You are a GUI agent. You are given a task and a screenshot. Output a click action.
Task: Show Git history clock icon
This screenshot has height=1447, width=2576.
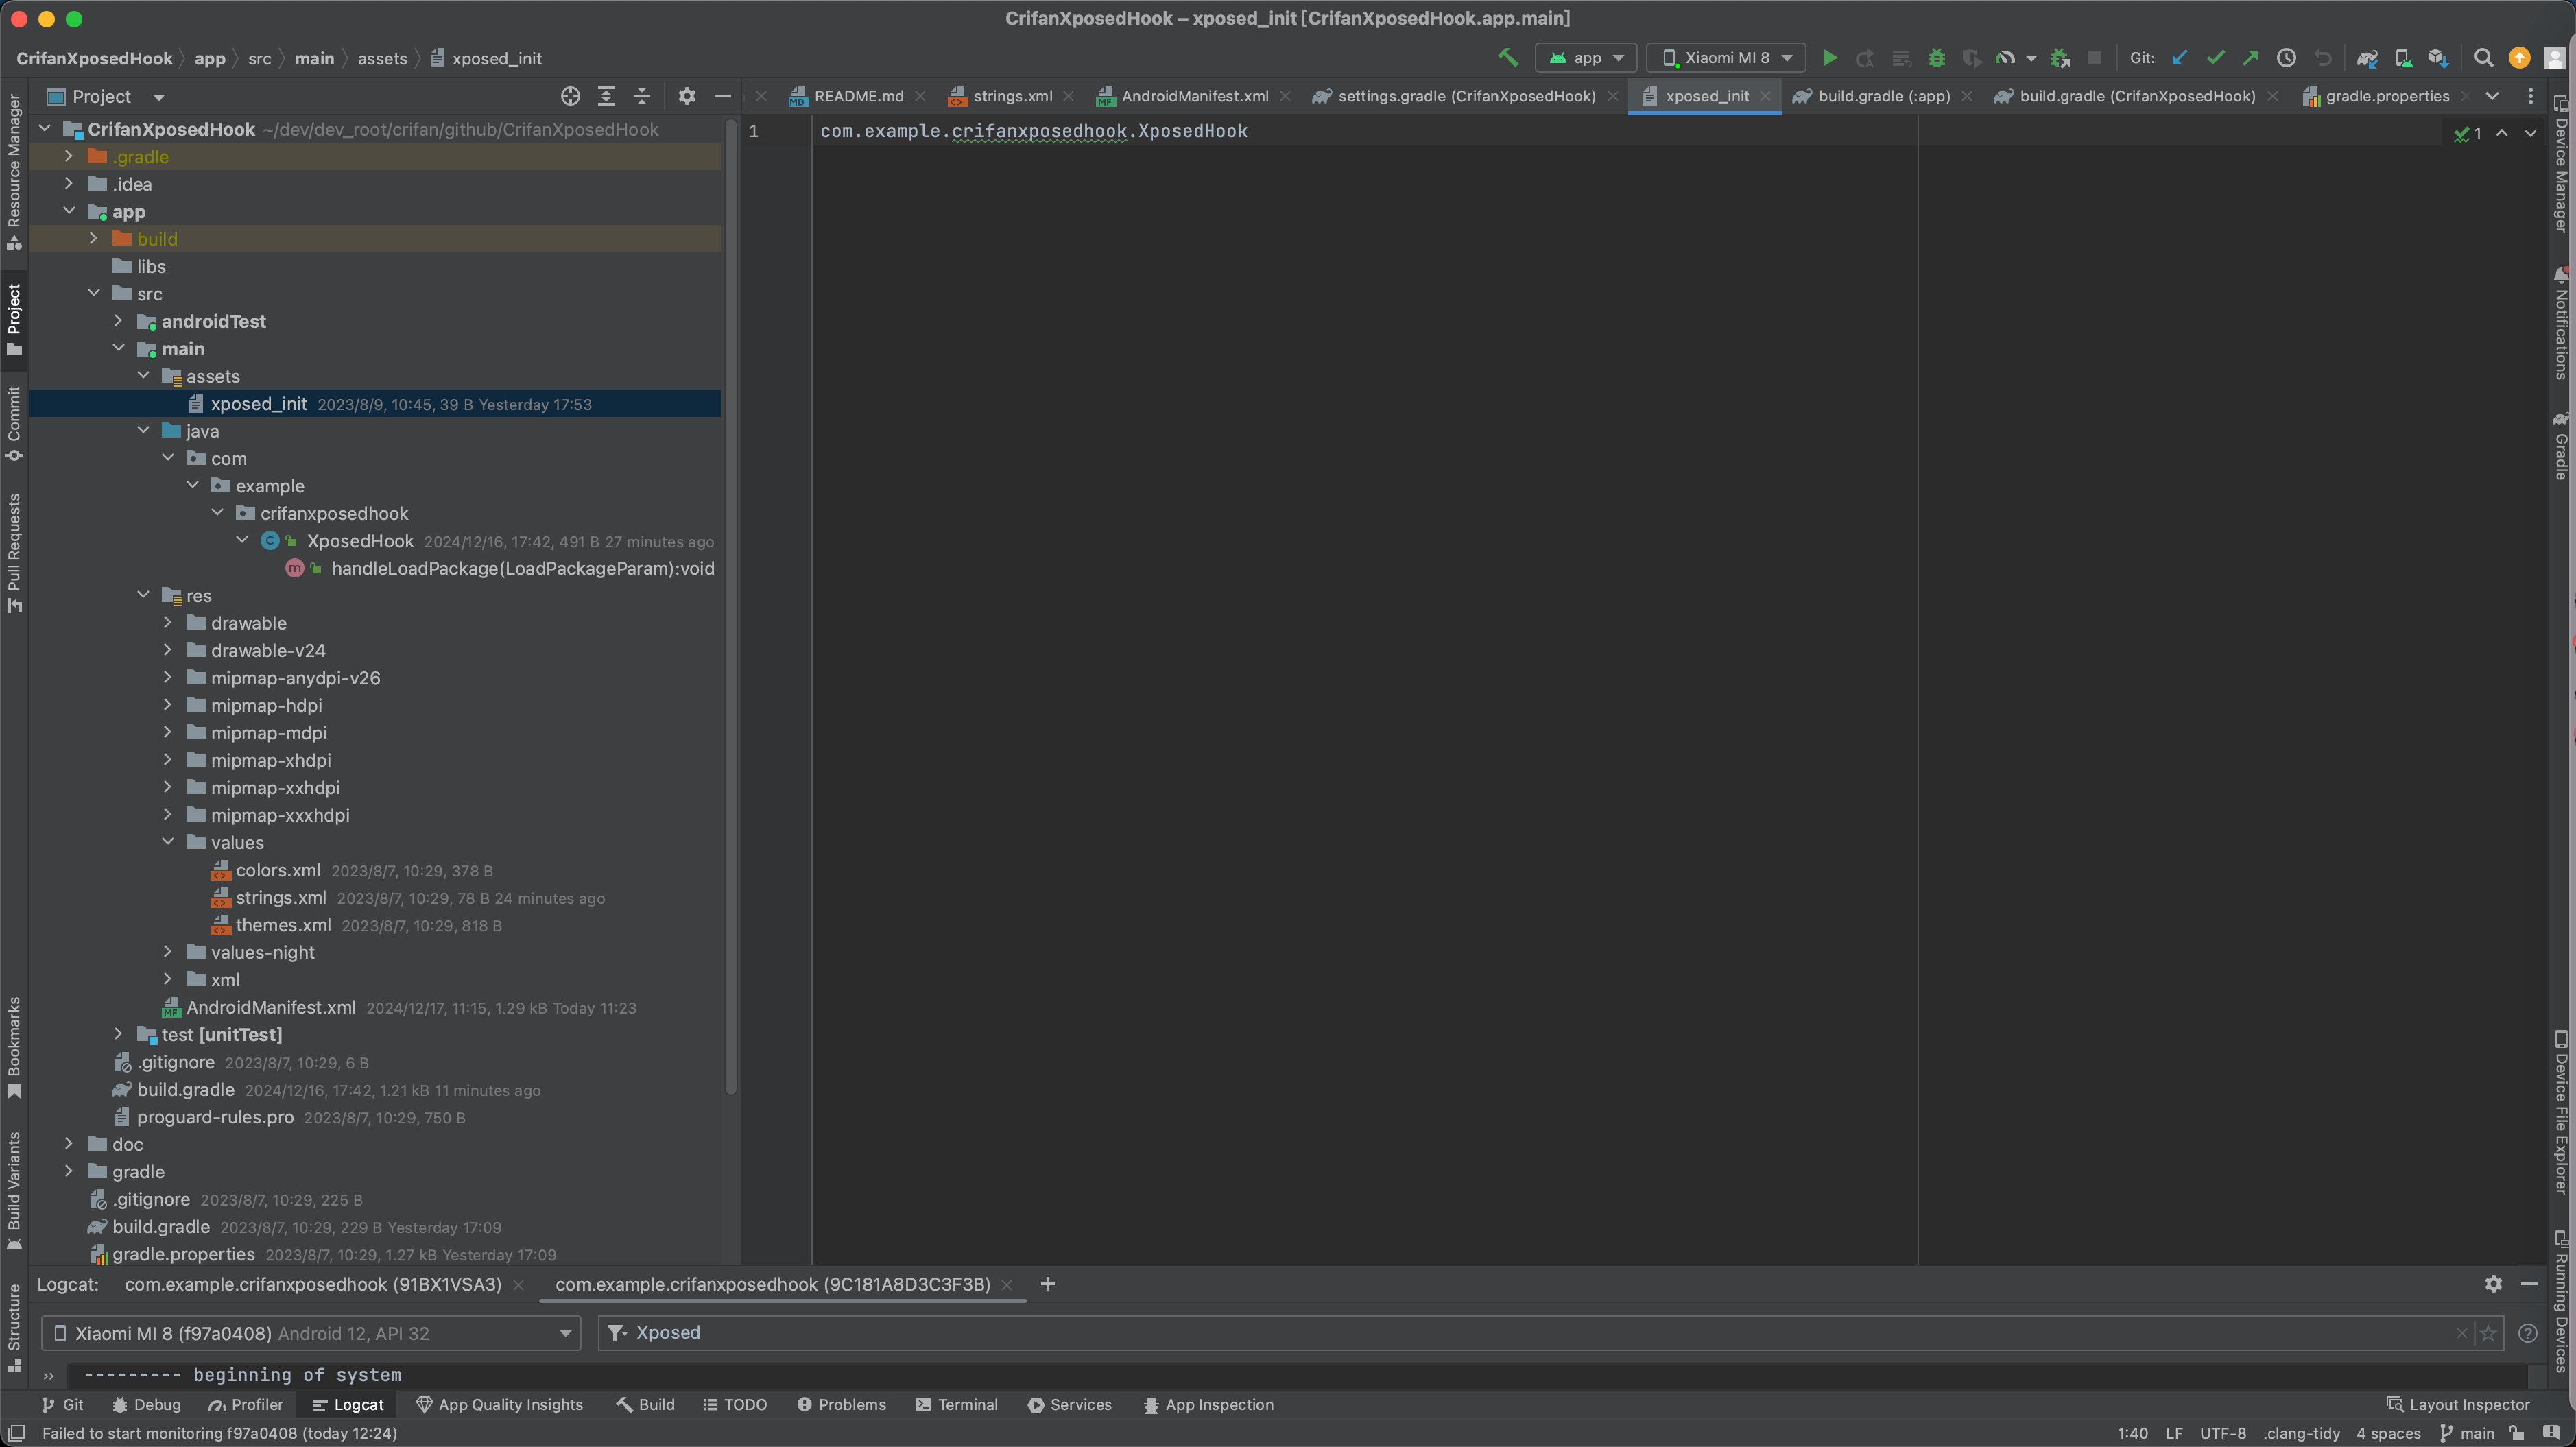coord(2286,58)
